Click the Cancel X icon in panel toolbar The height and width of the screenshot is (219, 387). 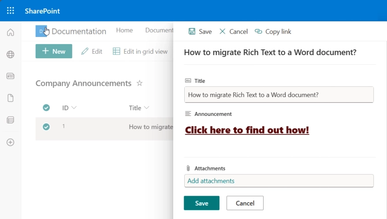223,31
